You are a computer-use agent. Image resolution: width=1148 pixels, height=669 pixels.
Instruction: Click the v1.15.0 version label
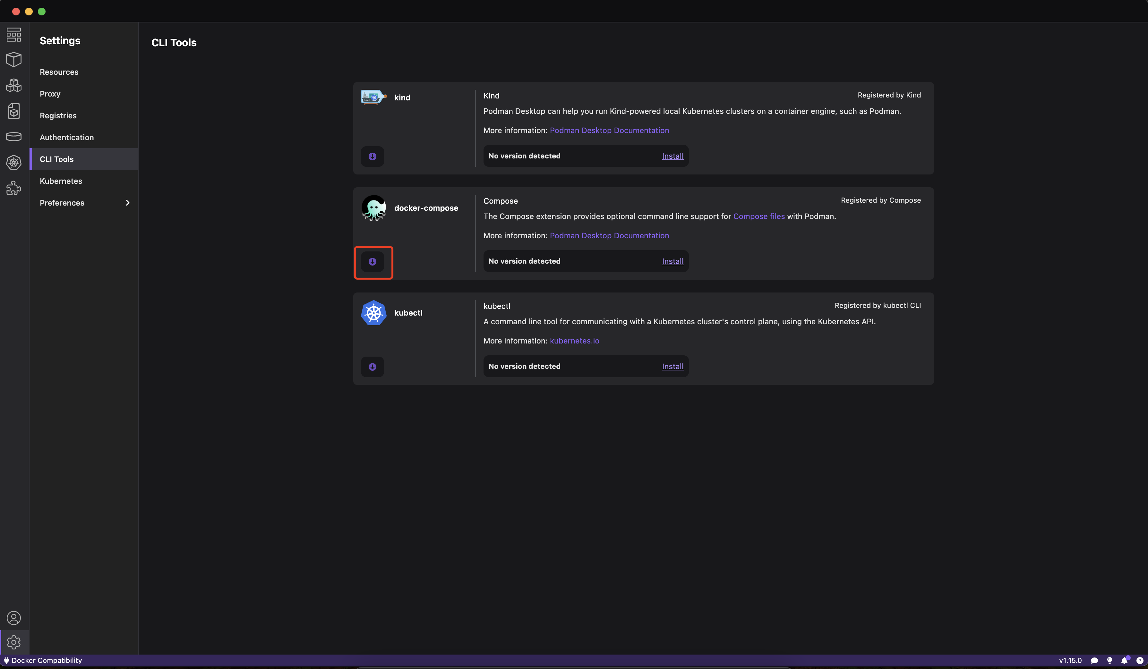1070,660
